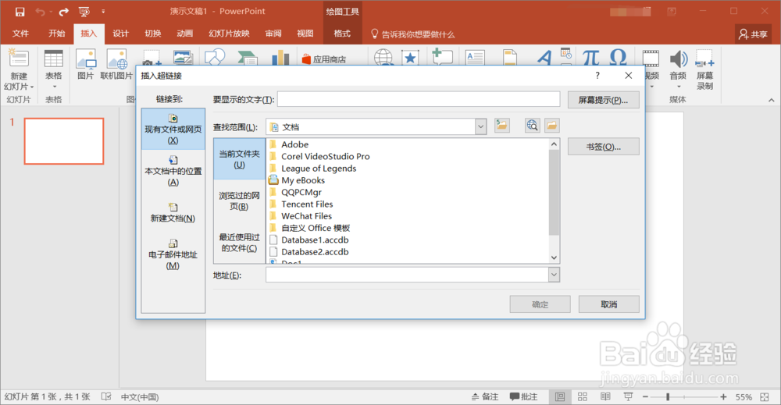This screenshot has width=781, height=405.
Task: Open the quick access toolbar customize dropdown
Action: pyautogui.click(x=103, y=12)
